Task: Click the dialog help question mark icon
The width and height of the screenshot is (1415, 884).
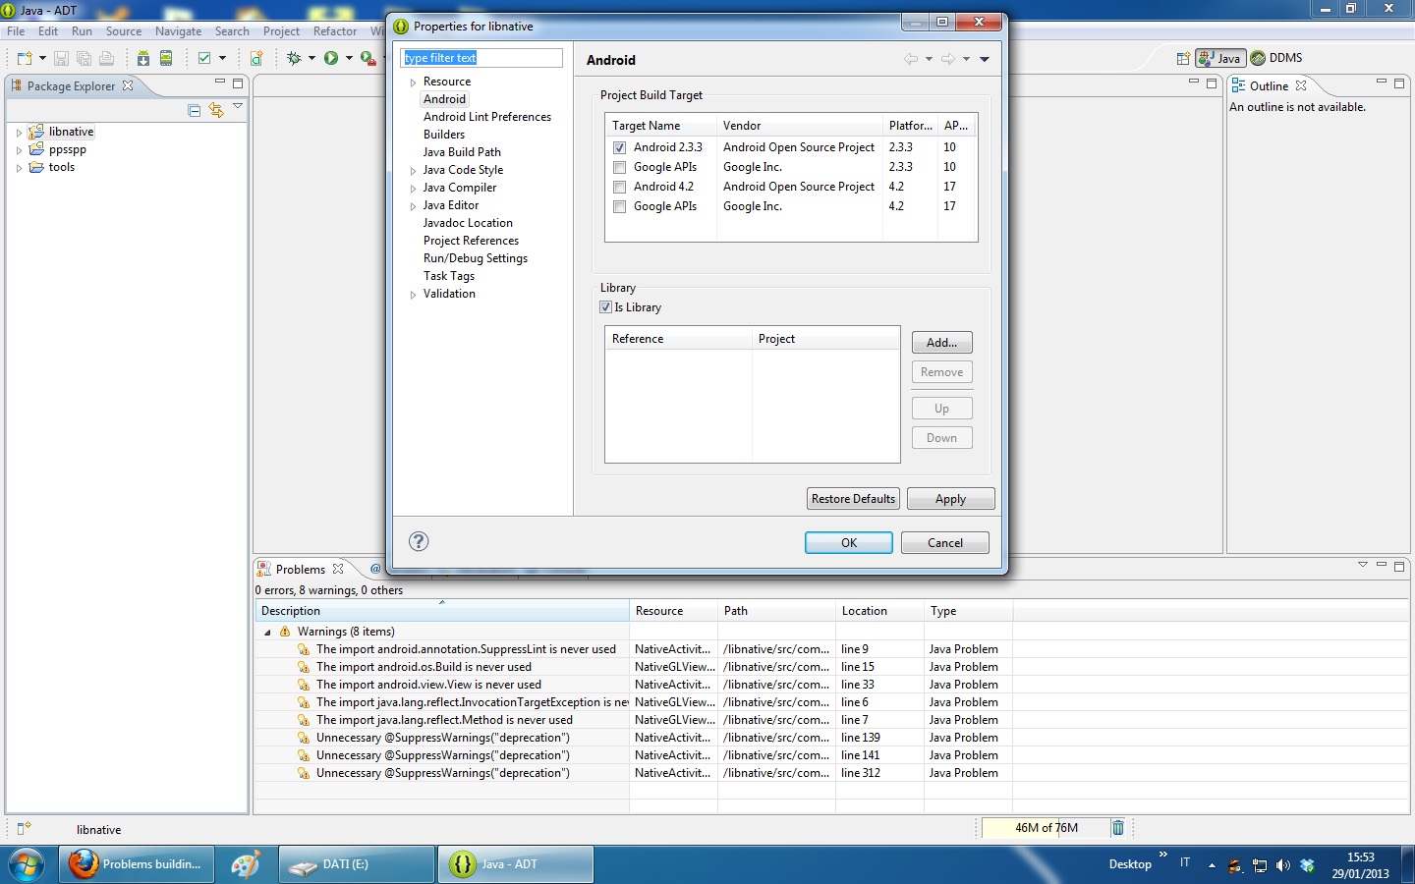Action: [419, 541]
